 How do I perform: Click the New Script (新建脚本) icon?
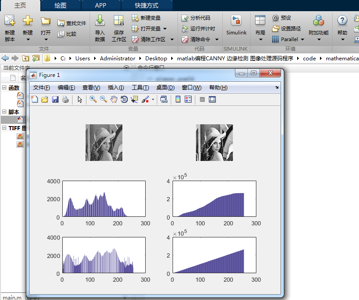(10, 20)
